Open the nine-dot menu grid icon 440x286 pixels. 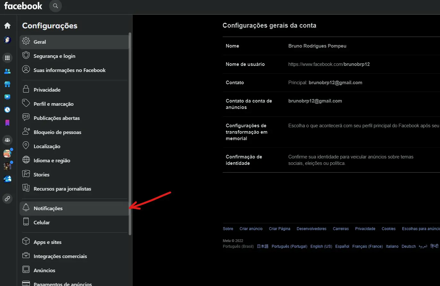7,58
